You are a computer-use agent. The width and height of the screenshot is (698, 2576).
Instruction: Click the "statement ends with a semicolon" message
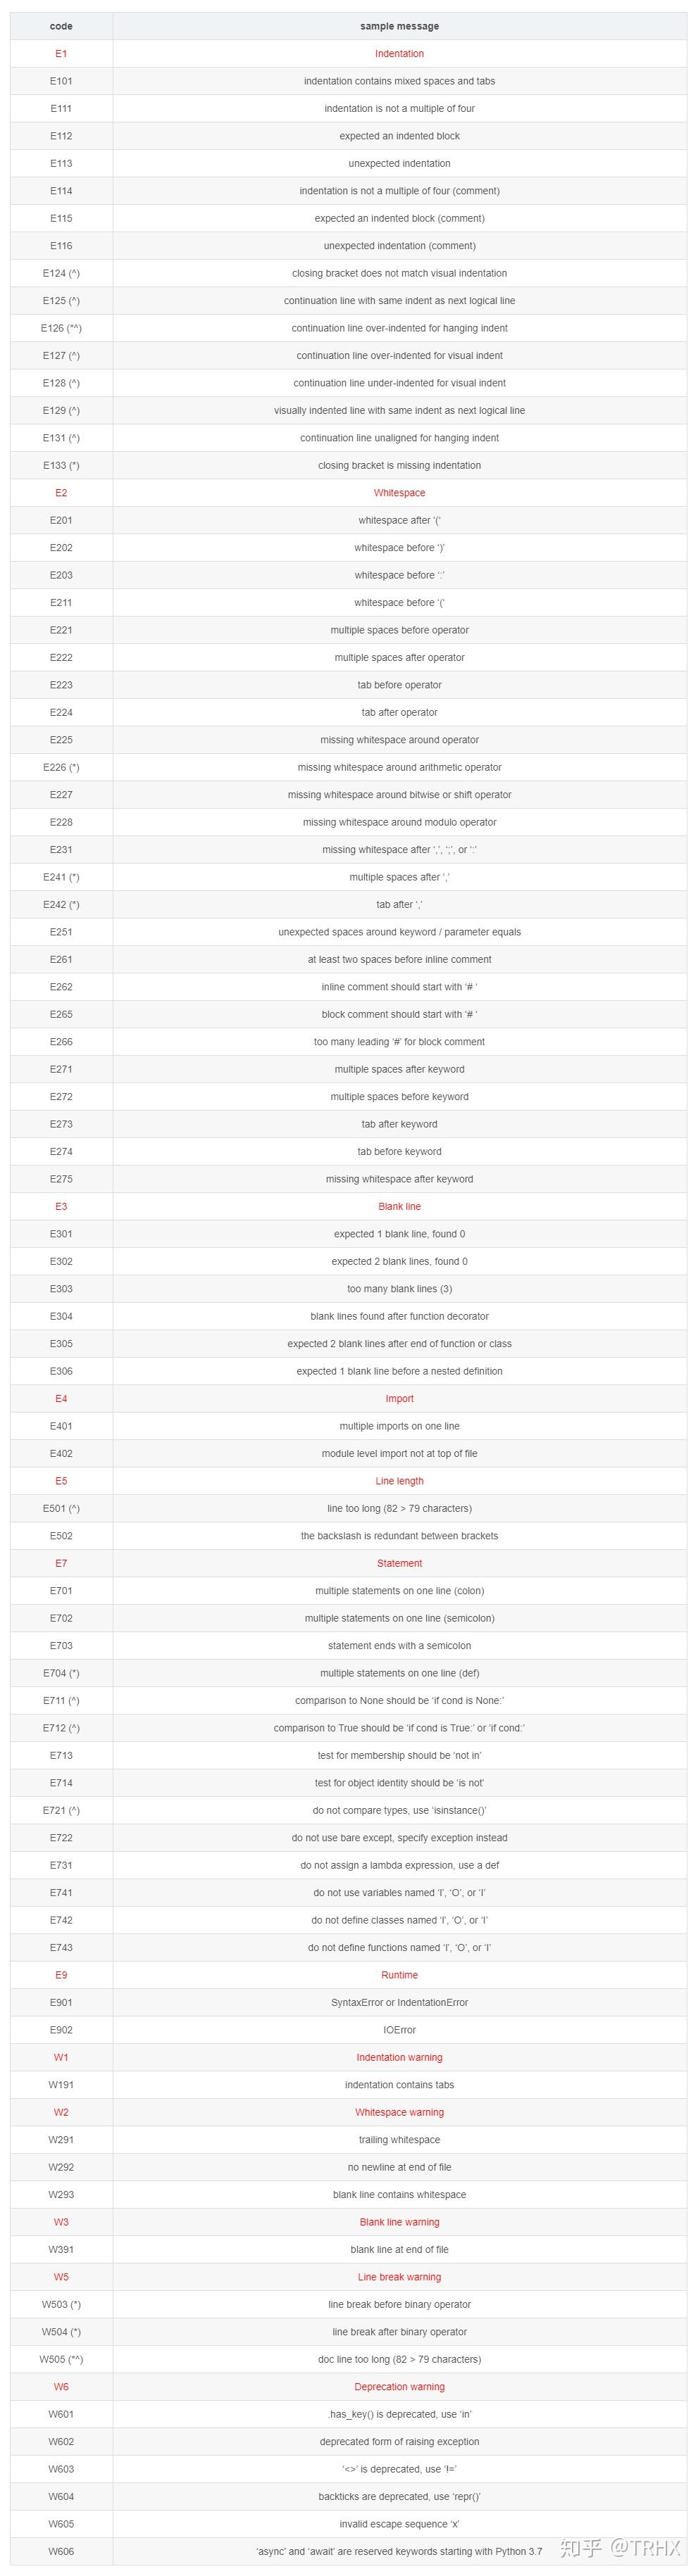pyautogui.click(x=399, y=1645)
